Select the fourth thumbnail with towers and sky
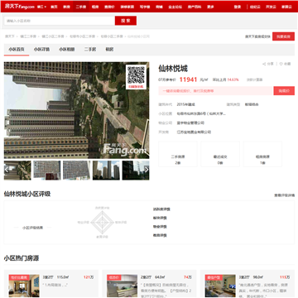This screenshot has height=298, width=298. [x=106, y=171]
